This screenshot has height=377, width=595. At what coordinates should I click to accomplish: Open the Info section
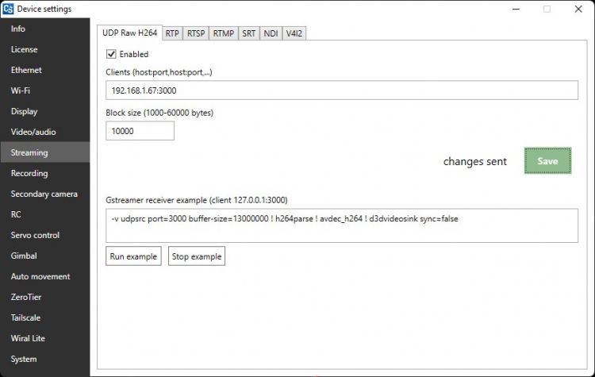pyautogui.click(x=45, y=29)
